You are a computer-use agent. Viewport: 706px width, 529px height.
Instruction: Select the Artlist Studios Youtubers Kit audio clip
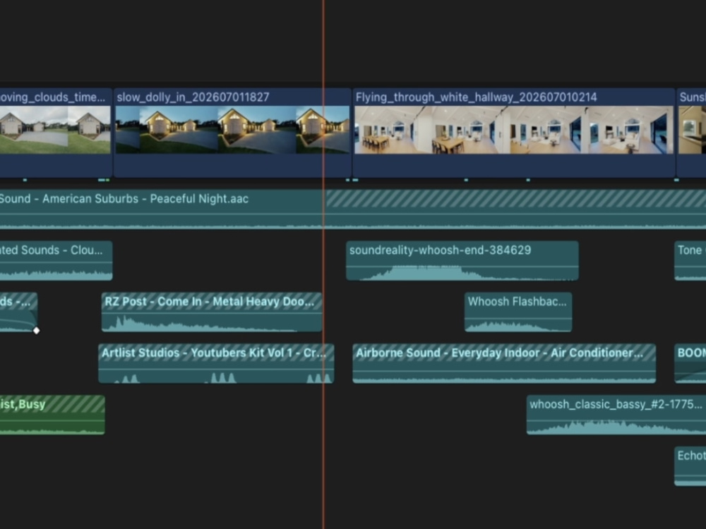coord(216,363)
